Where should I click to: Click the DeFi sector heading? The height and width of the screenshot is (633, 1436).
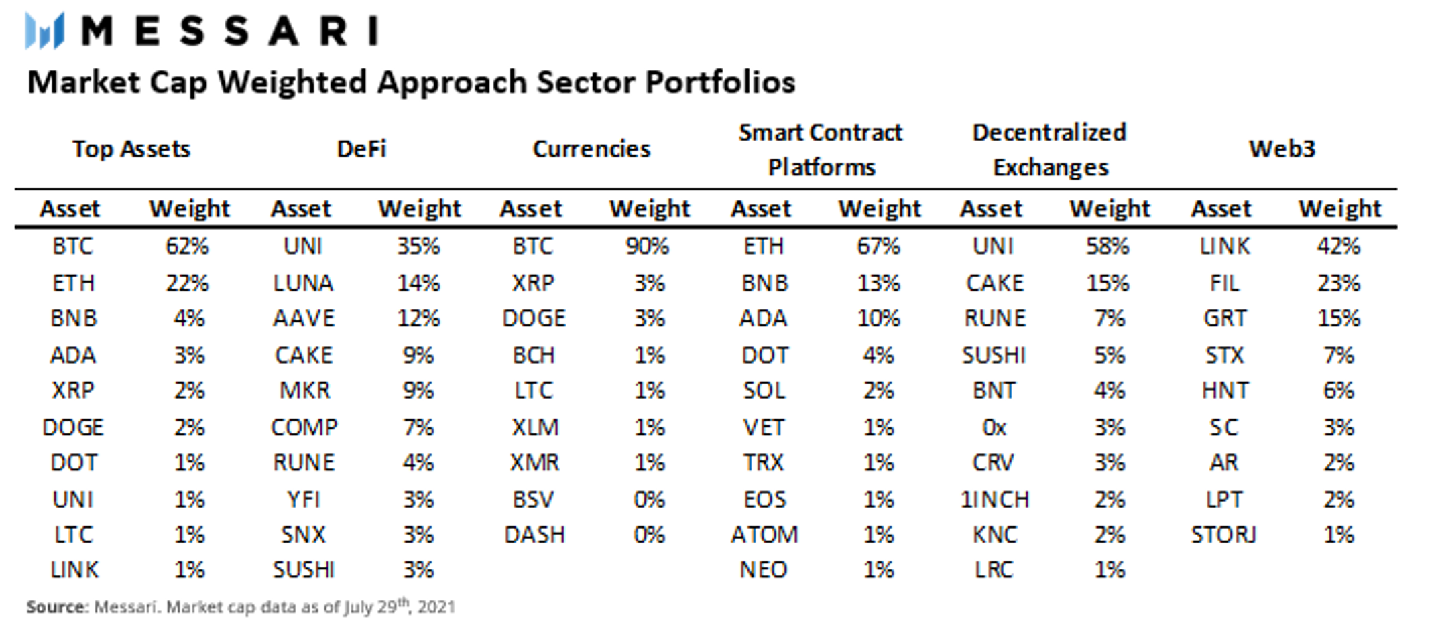pyautogui.click(x=361, y=149)
